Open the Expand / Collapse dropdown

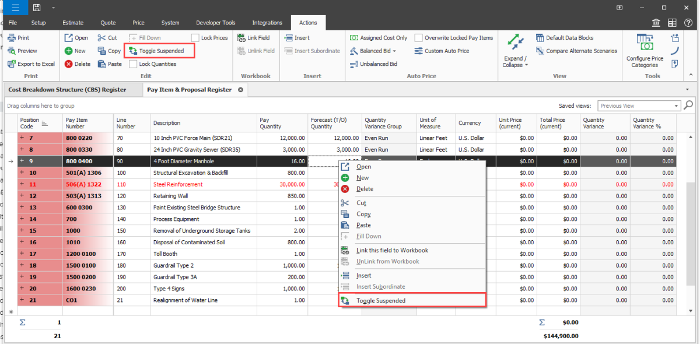point(515,62)
